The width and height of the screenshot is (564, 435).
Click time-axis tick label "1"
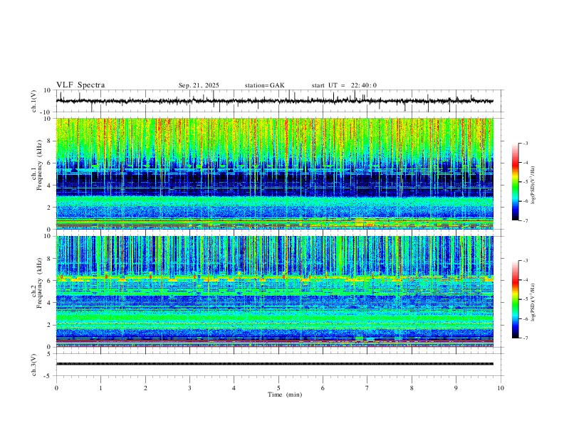[100, 388]
